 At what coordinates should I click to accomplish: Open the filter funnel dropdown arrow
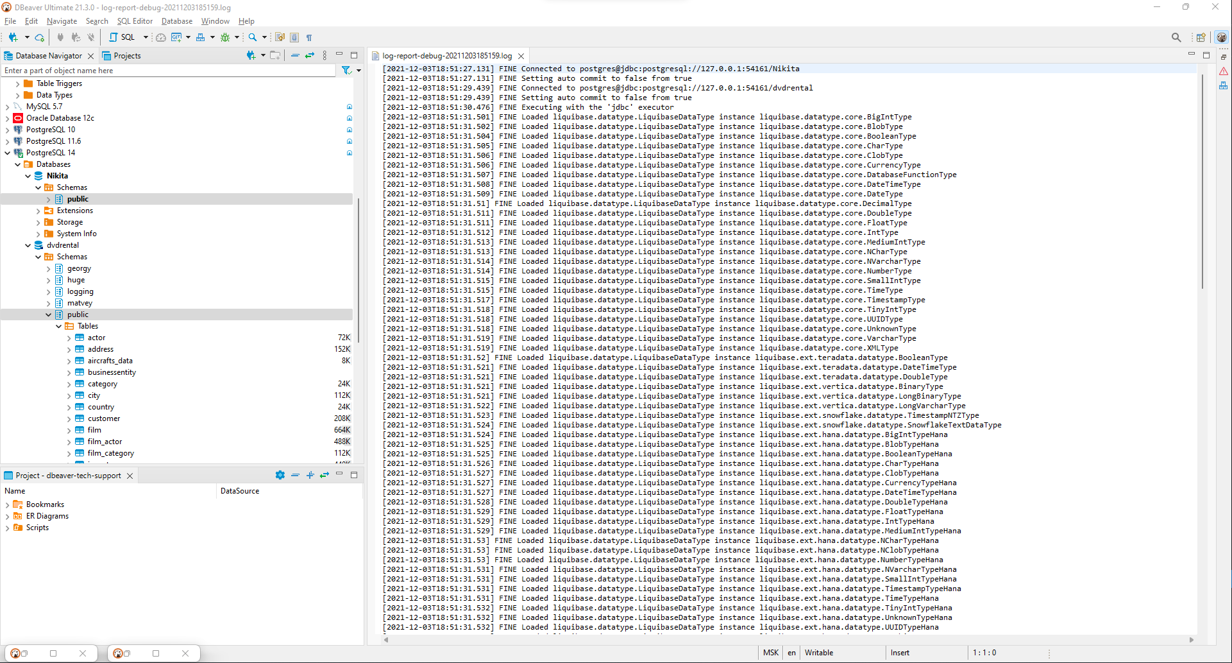click(x=359, y=71)
